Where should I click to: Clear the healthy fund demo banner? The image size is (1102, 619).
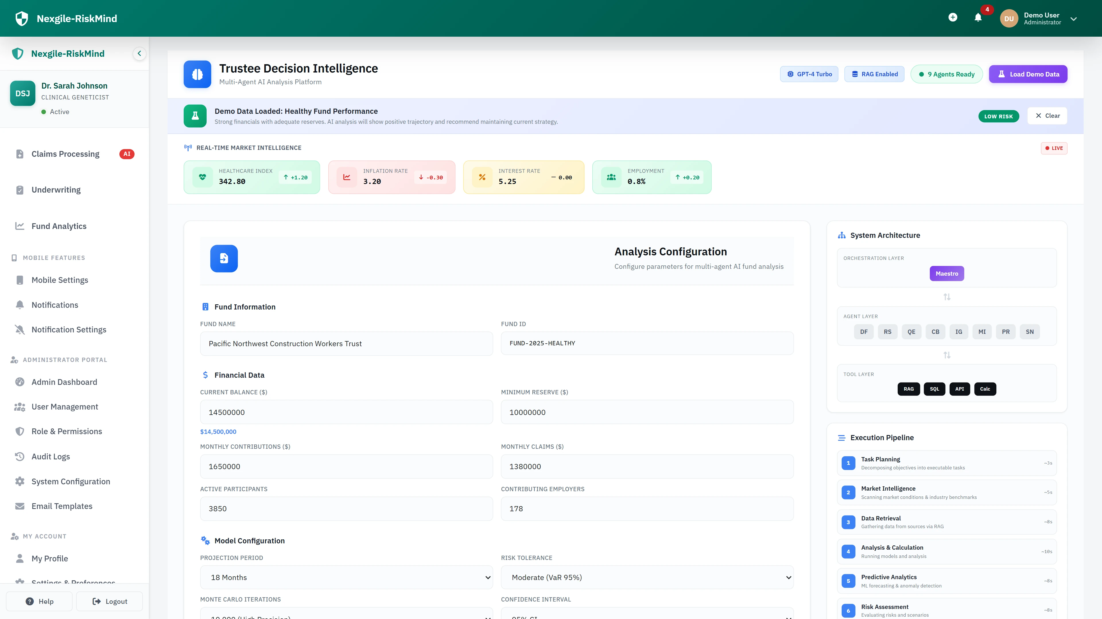1047,116
